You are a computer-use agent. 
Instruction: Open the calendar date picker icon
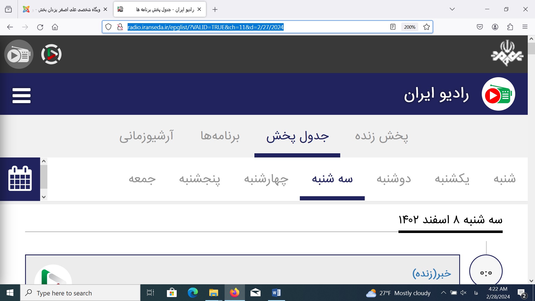coord(20,179)
